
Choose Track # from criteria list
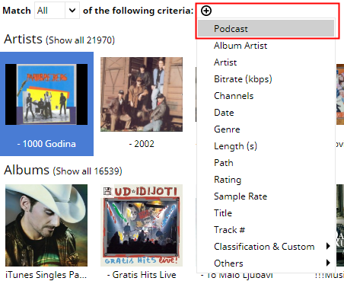(x=266, y=230)
